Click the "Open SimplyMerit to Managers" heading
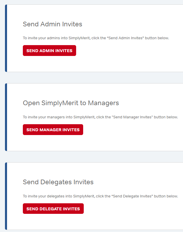The width and height of the screenshot is (183, 232). pos(71,103)
